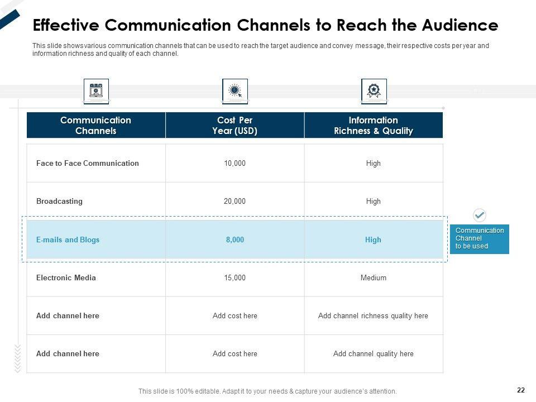Select the Information Richness & Quality header
536x402 pixels.
pyautogui.click(x=373, y=126)
